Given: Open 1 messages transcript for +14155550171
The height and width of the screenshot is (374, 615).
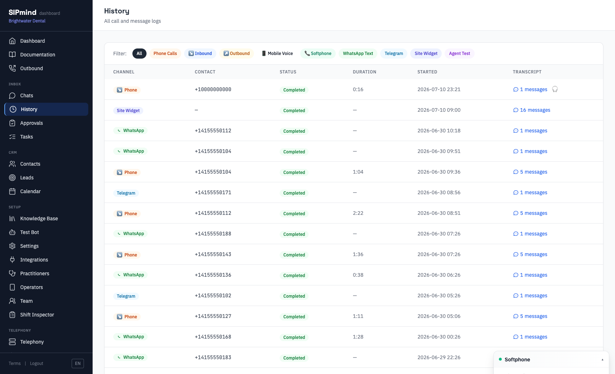Looking at the screenshot, I should click(x=530, y=193).
